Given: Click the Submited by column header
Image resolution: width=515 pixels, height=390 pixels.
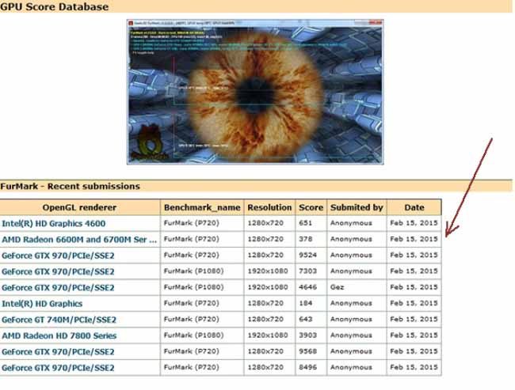Looking at the screenshot, I should (x=356, y=207).
